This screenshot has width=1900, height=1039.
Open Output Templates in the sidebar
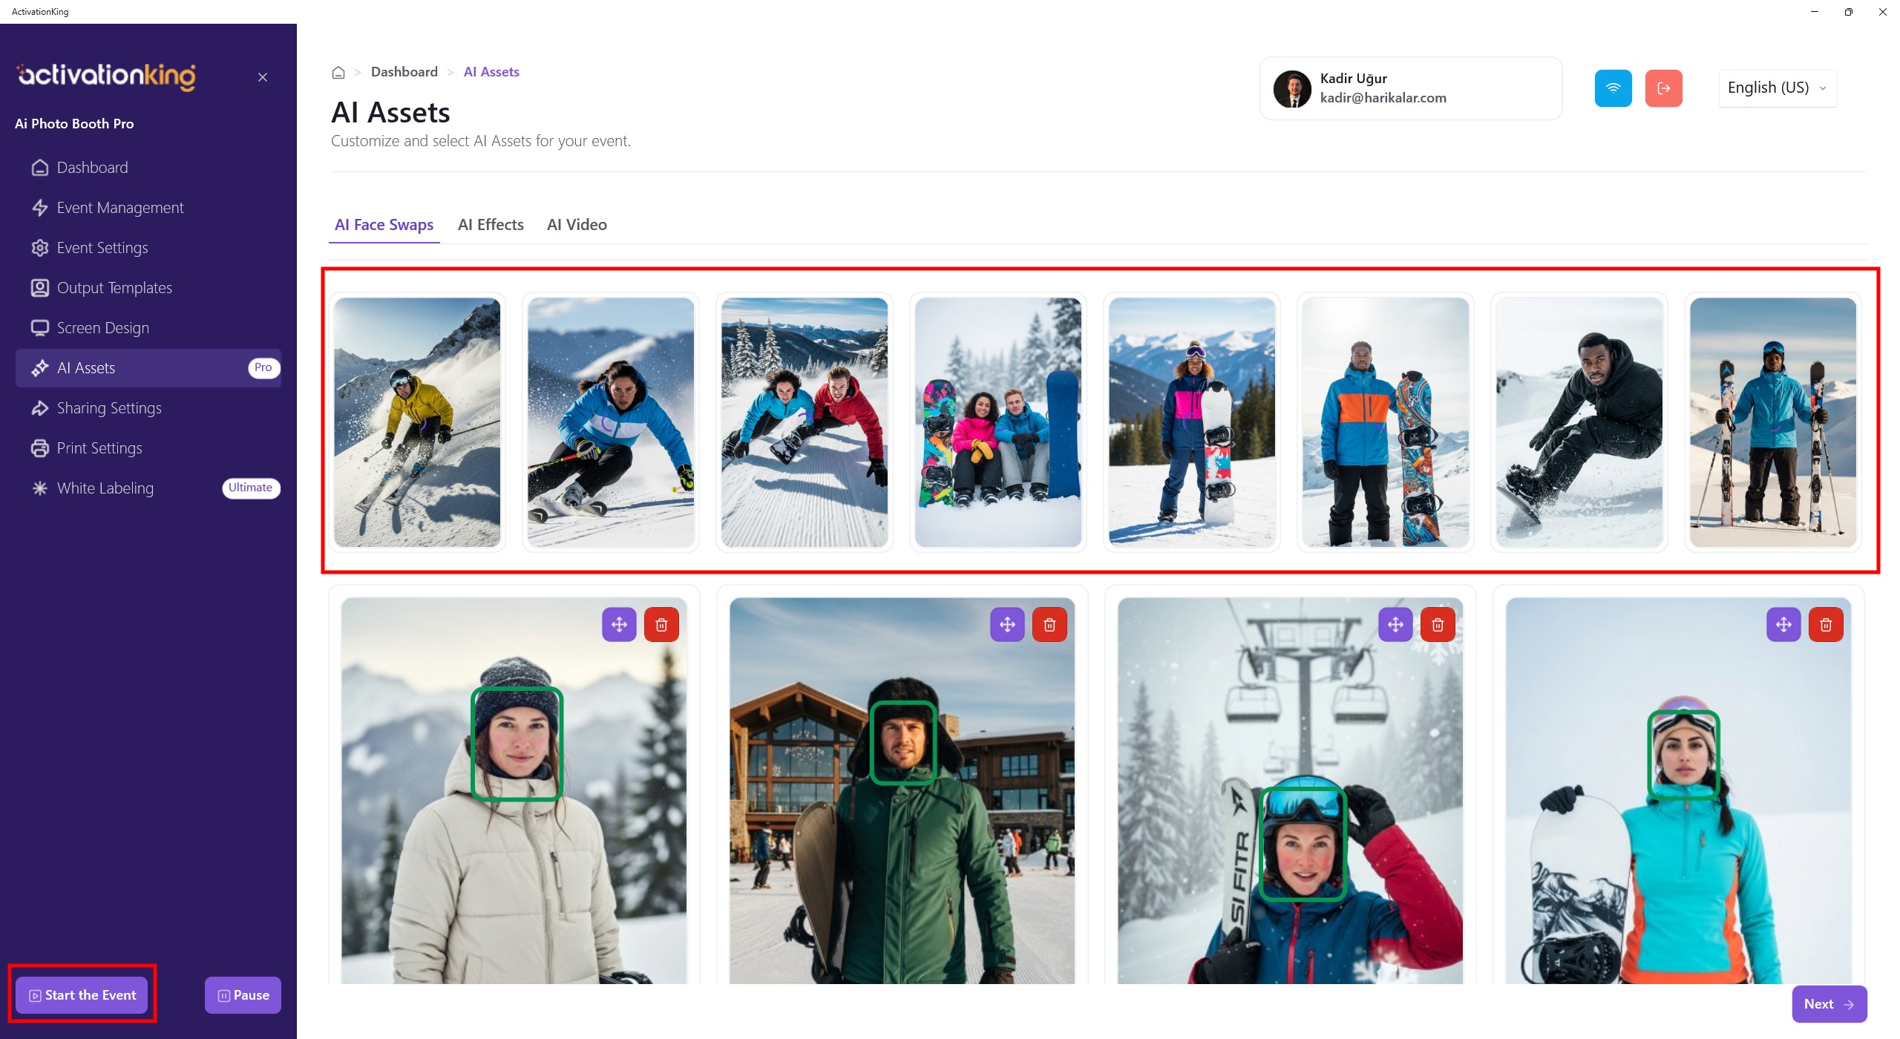coord(114,288)
